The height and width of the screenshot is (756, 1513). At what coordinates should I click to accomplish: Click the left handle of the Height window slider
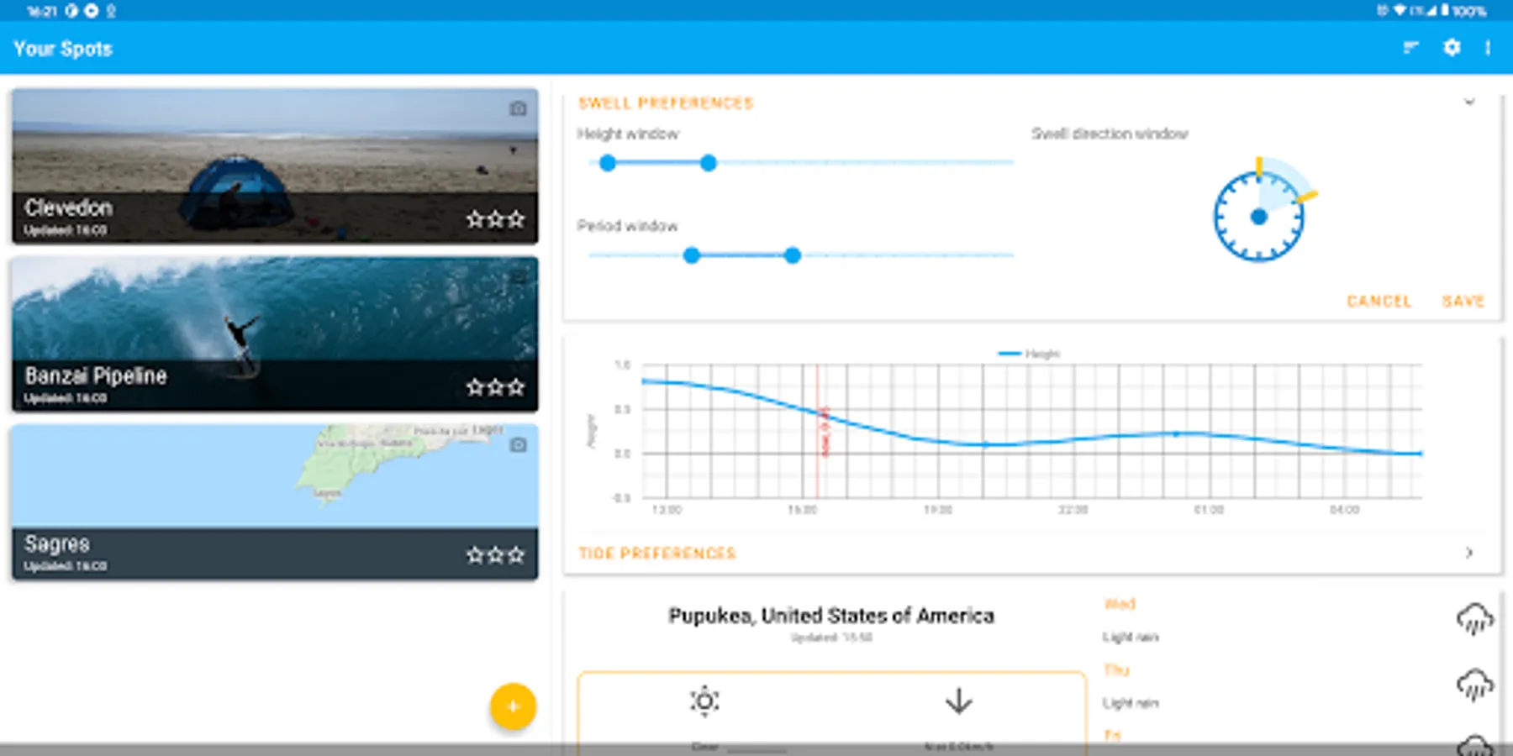(608, 163)
